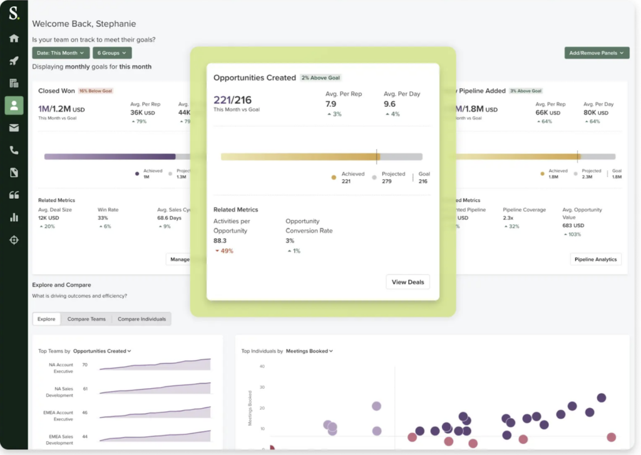Screen dimensions: 641x455
Task: Click the Closed Won panel title
Action: [x=56, y=91]
